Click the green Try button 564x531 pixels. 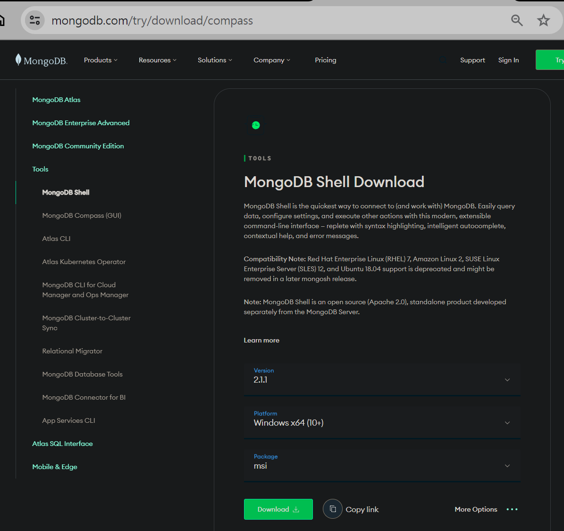coord(550,60)
